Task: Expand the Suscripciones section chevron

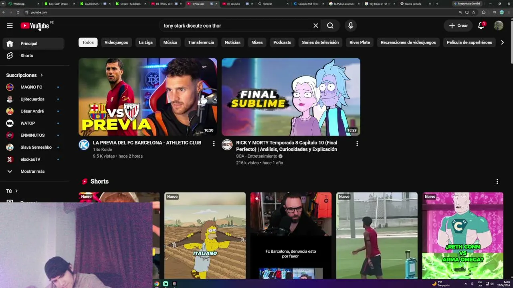Action: (41, 75)
